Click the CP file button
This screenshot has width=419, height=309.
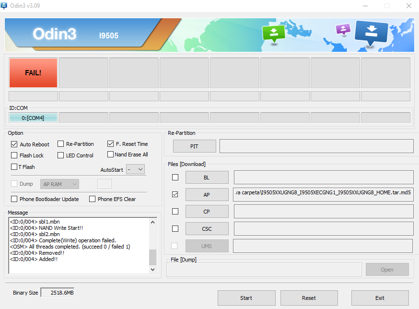(x=207, y=211)
